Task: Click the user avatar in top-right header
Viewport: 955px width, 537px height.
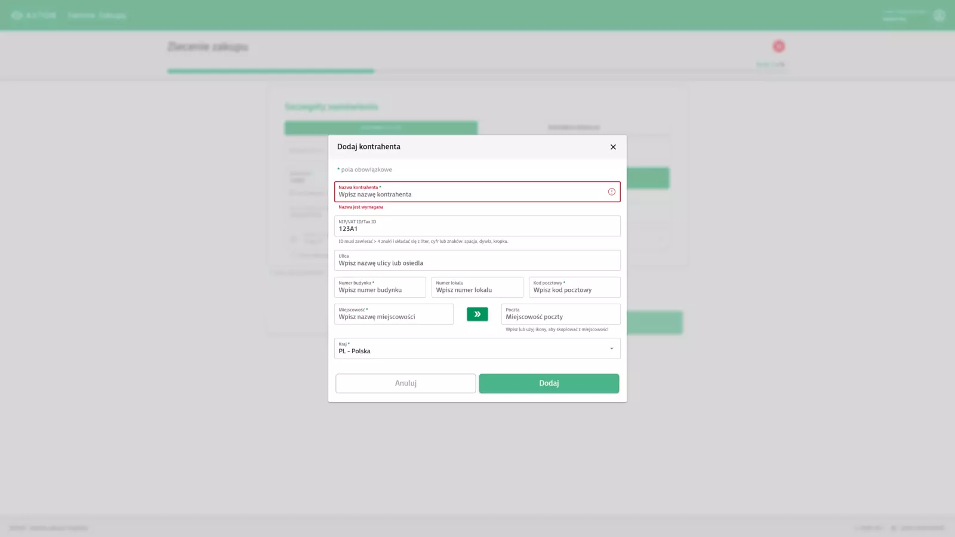Action: (939, 16)
